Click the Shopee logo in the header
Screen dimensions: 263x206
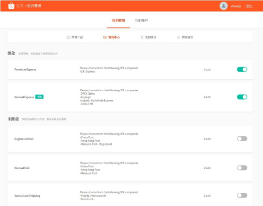(11, 6)
